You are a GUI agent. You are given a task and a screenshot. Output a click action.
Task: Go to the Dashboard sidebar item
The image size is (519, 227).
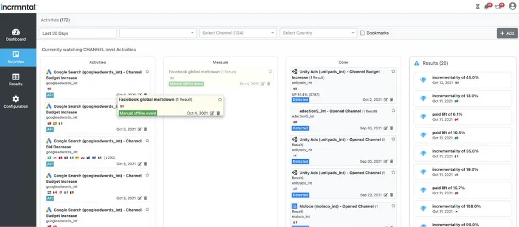click(x=16, y=35)
